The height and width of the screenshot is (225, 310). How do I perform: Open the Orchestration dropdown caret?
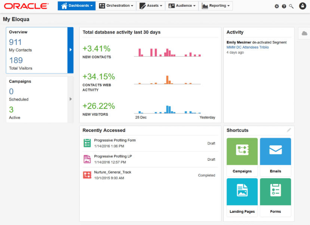click(x=132, y=6)
